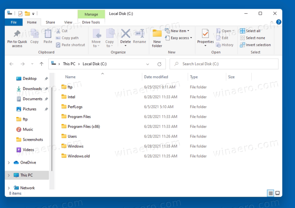Switch to Details view icon in status bar
Image resolution: width=295 pixels, height=208 pixels.
pos(271,193)
